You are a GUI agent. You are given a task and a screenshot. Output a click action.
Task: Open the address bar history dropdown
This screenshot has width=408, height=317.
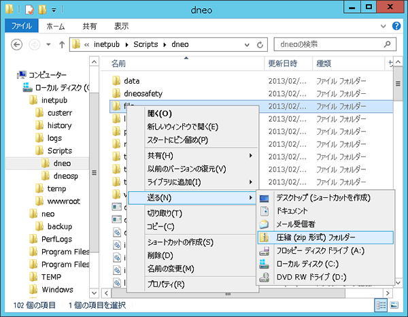pyautogui.click(x=249, y=46)
